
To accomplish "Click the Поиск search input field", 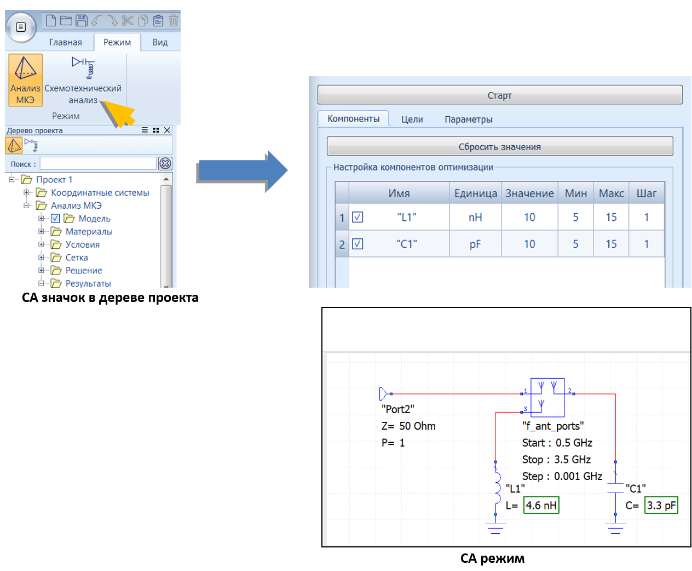I will point(98,163).
